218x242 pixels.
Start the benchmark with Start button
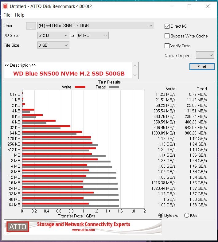point(202,67)
